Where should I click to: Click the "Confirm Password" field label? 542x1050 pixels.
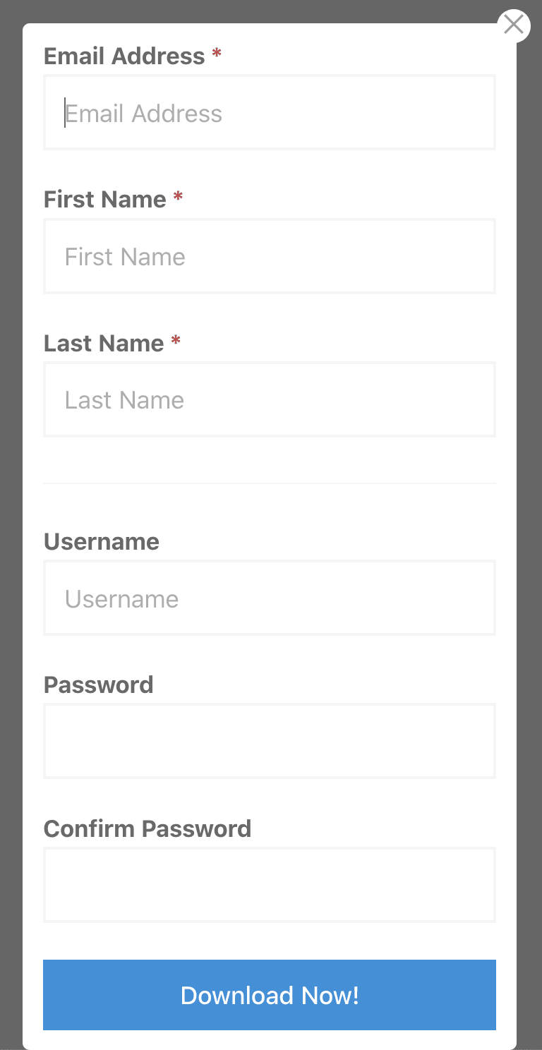147,828
